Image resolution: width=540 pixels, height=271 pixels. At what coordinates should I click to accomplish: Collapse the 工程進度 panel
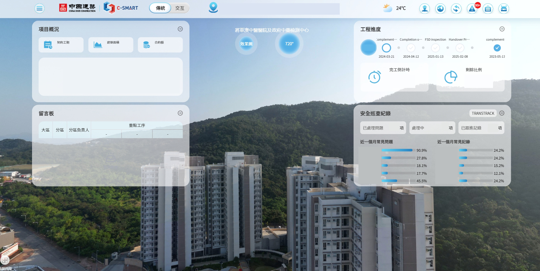502,29
